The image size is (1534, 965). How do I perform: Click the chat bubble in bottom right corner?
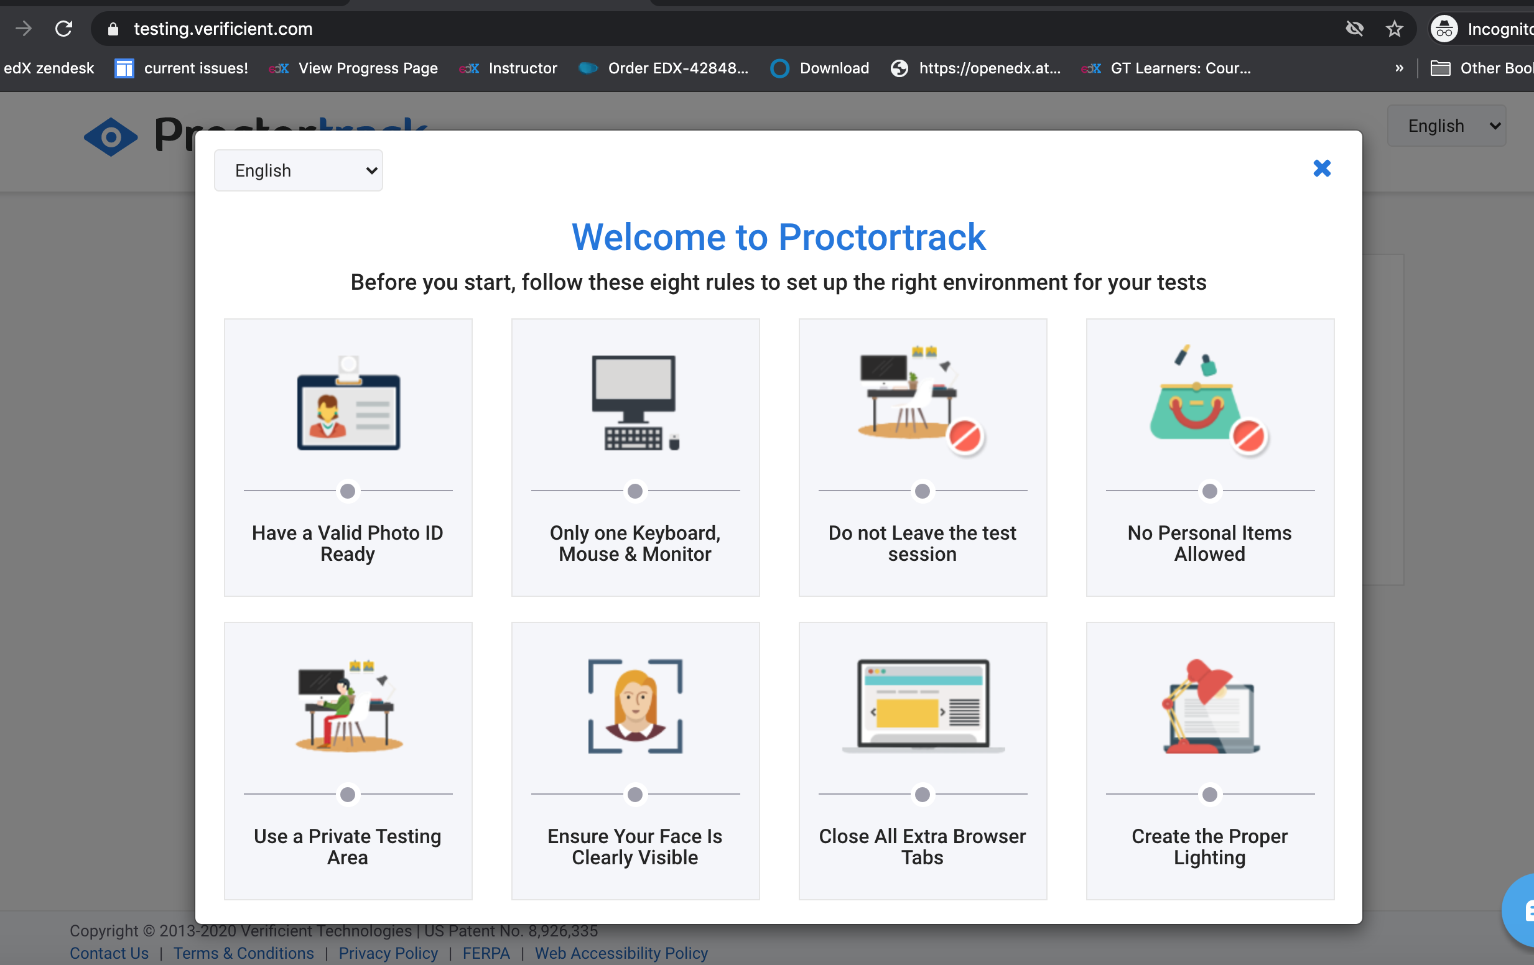pyautogui.click(x=1523, y=911)
